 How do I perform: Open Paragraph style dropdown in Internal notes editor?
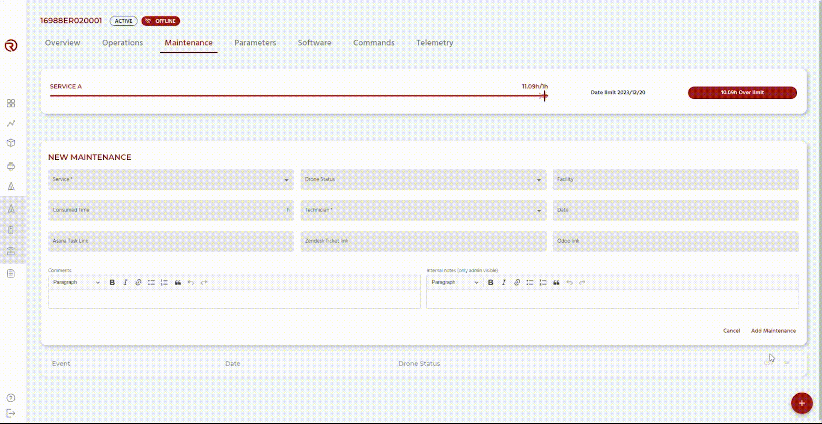click(x=455, y=282)
